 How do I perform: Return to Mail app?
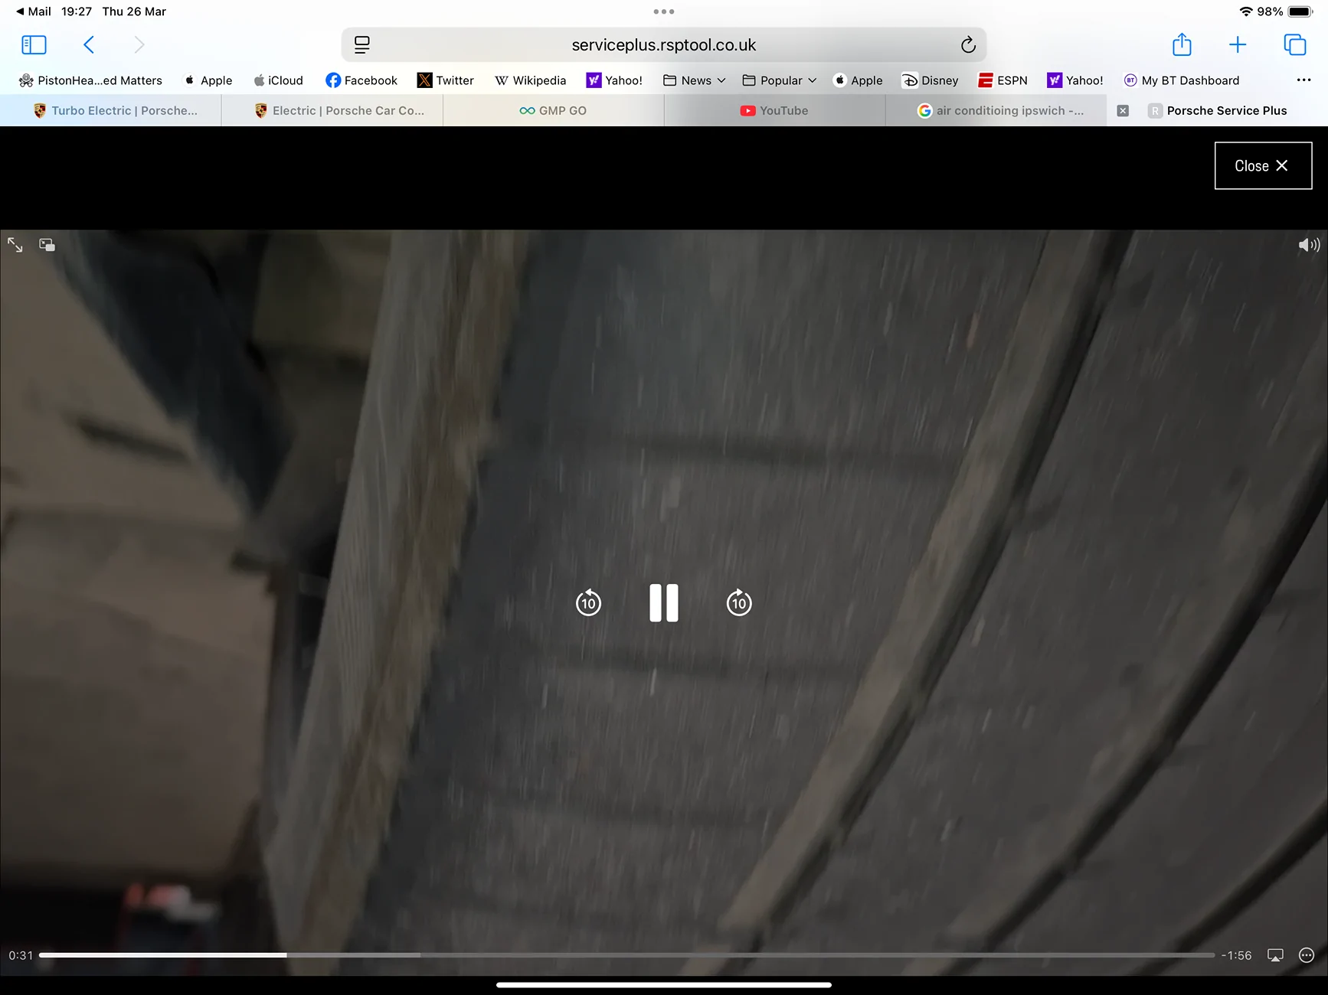(x=33, y=11)
